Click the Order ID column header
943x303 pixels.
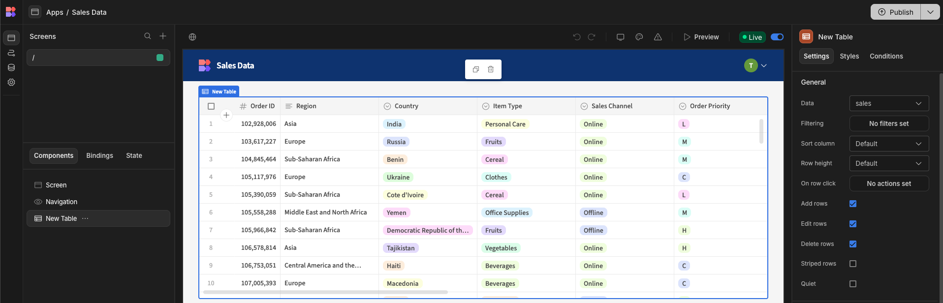click(257, 106)
